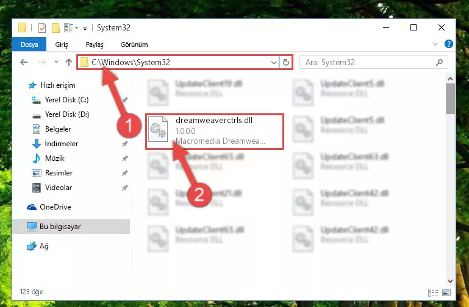
Task: Click the pin icon beside Müzik
Action: coord(125,158)
